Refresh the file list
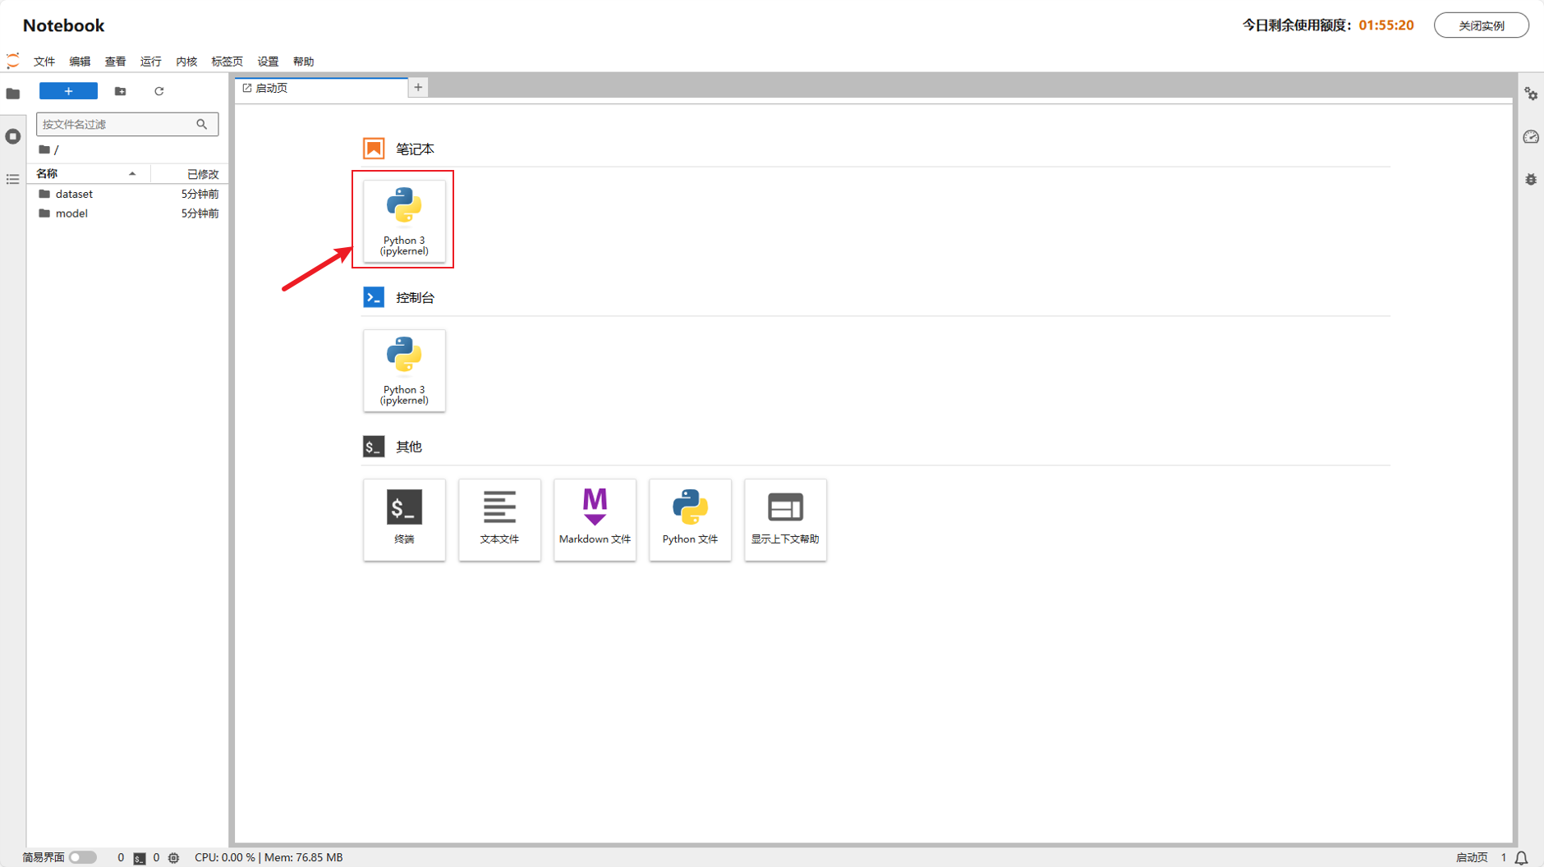 [x=159, y=91]
